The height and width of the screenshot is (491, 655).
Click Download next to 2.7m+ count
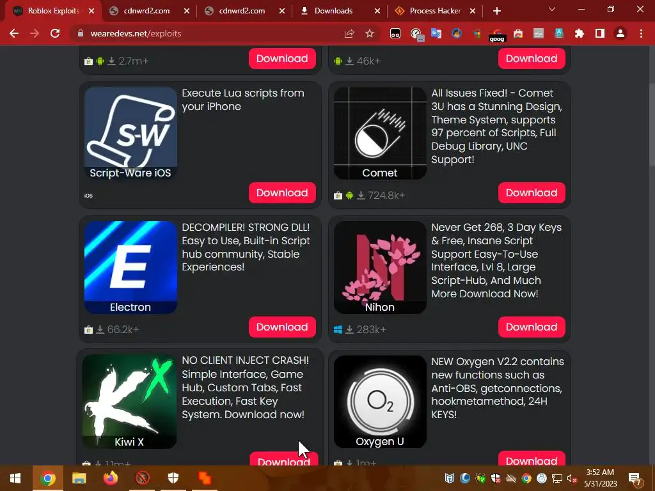point(282,58)
